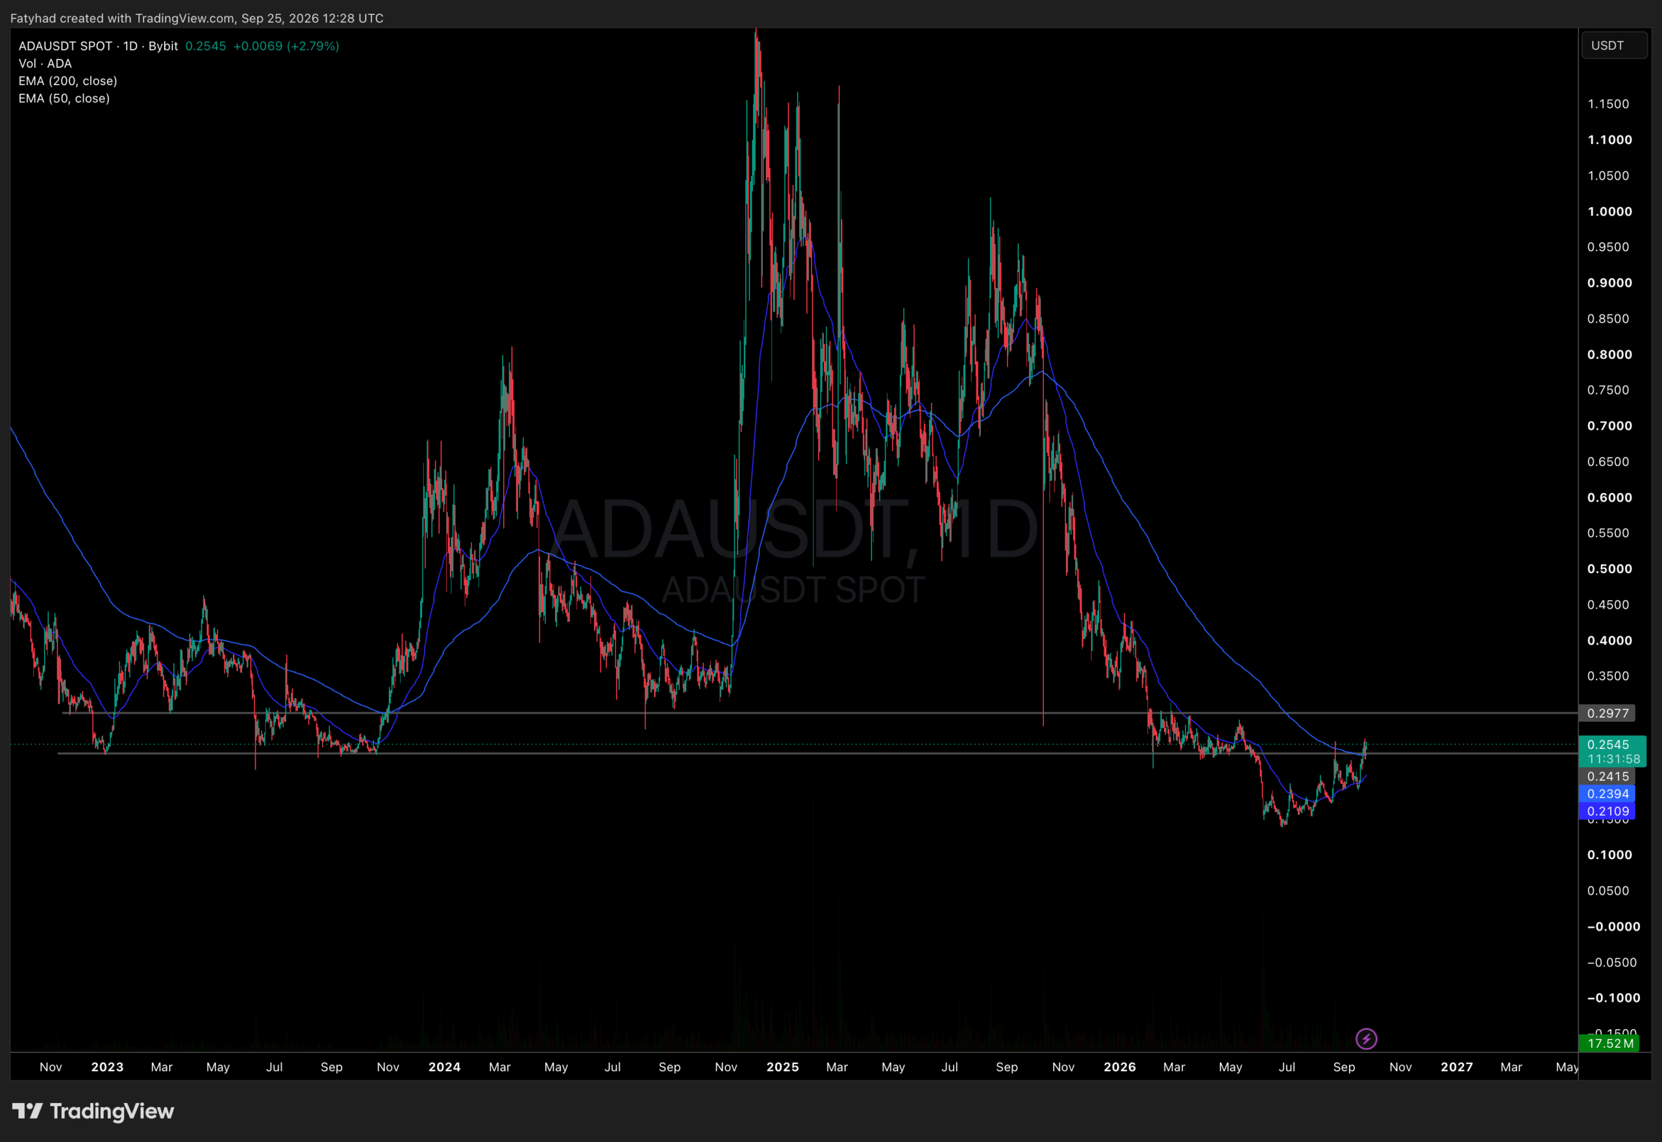Click the blue 0.2394 EMA price label
The image size is (1662, 1142).
tap(1607, 794)
